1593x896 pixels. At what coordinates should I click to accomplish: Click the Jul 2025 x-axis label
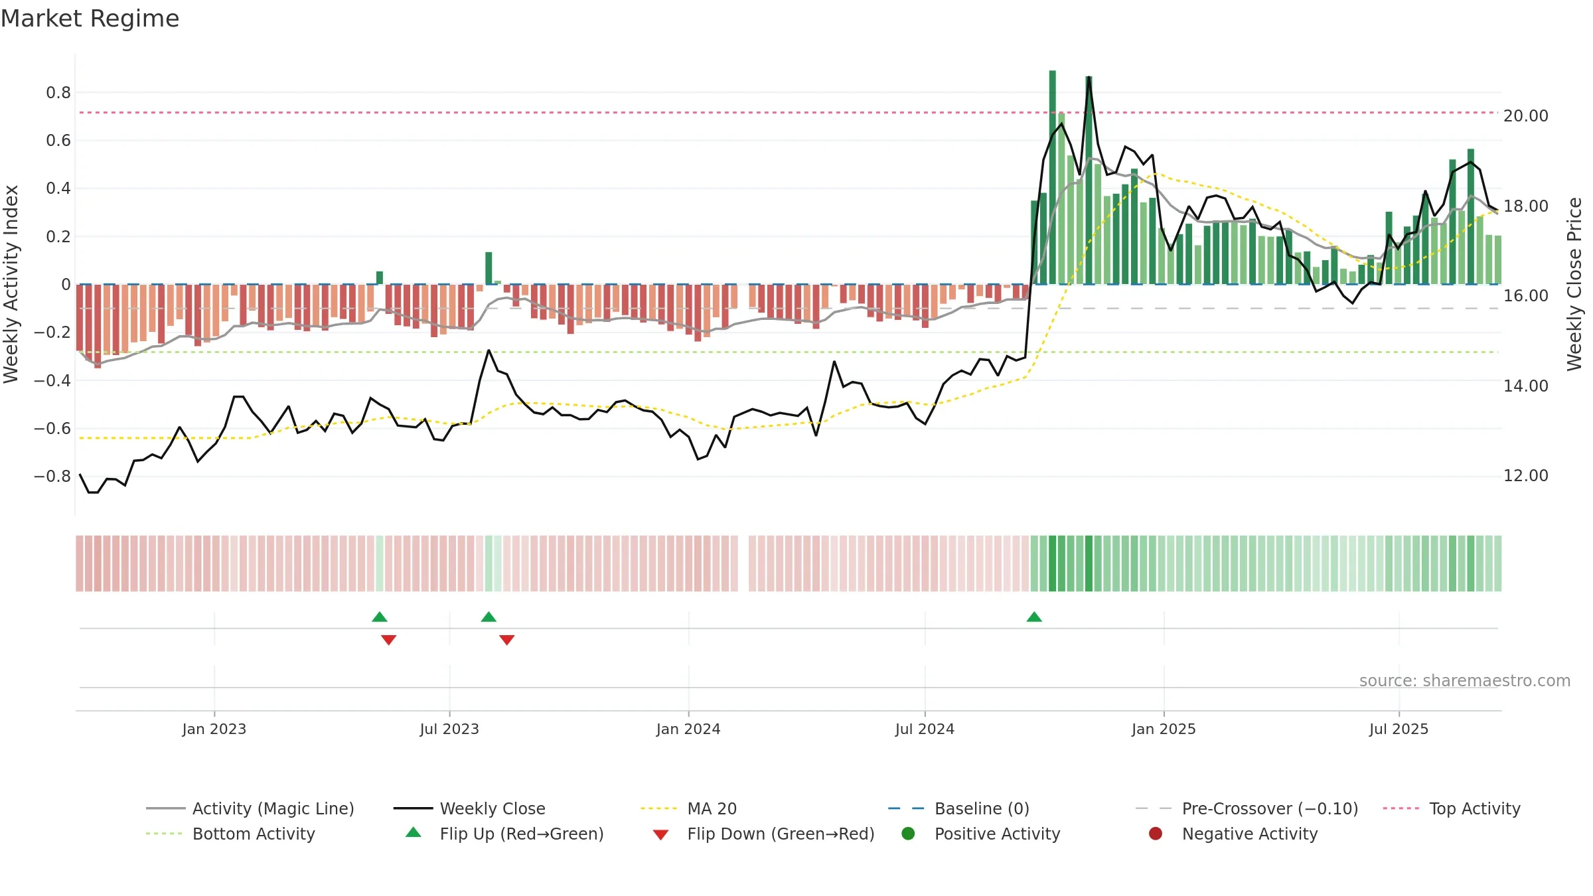[x=1399, y=729]
